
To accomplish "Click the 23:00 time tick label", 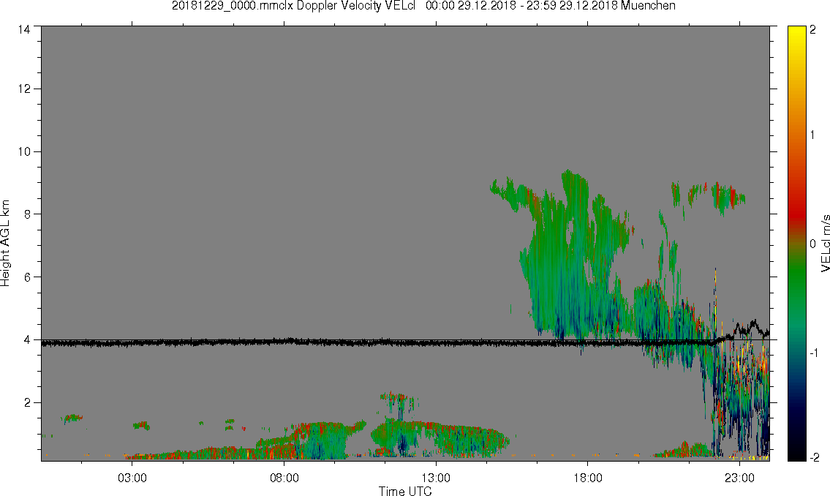I will [x=739, y=478].
